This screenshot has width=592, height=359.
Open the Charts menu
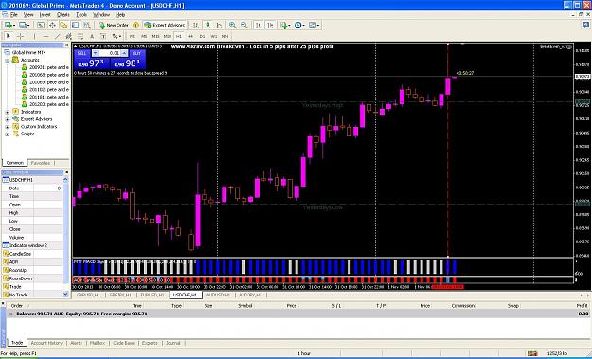(63, 15)
